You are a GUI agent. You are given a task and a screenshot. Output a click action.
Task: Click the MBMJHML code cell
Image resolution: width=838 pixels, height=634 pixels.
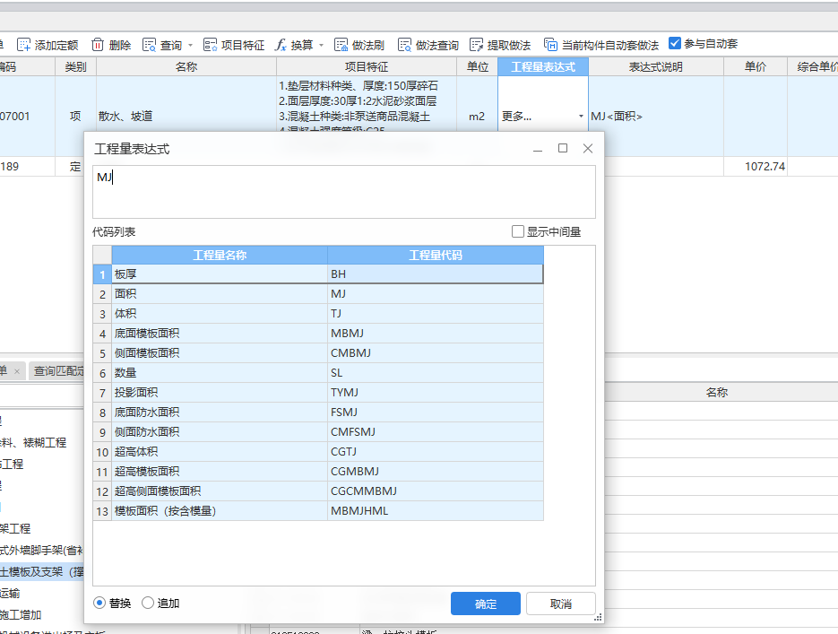(x=436, y=511)
